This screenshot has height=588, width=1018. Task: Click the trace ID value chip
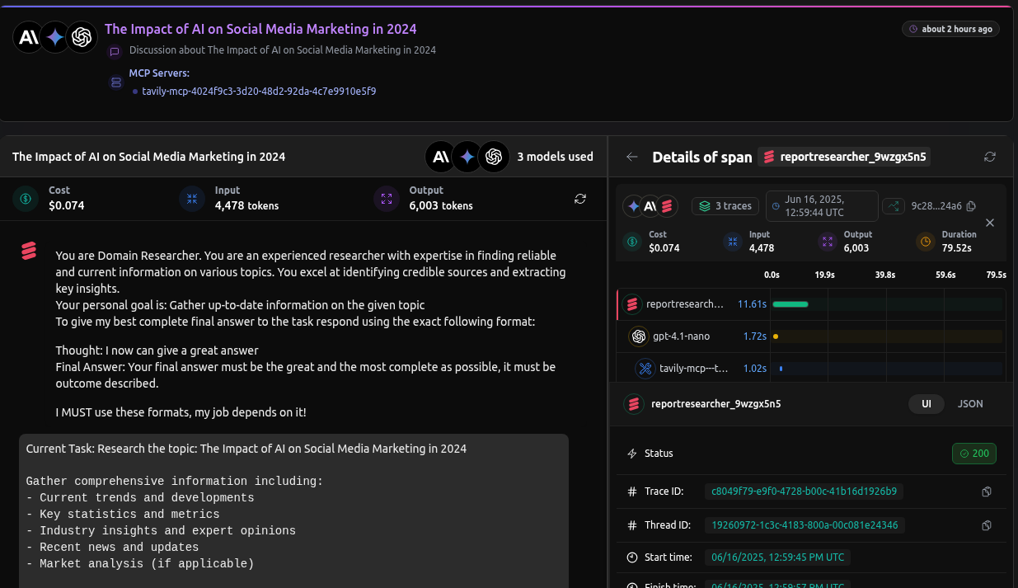coord(804,492)
